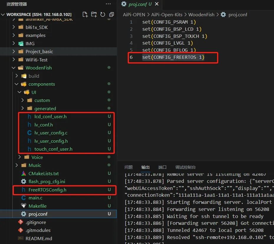The width and height of the screenshot is (274, 244).
Task: Open CMakeLists.txt file in the tree
Action: 44,173
